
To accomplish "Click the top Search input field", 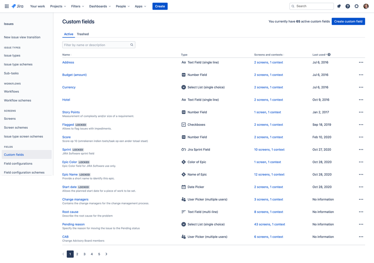I will coord(311,6).
